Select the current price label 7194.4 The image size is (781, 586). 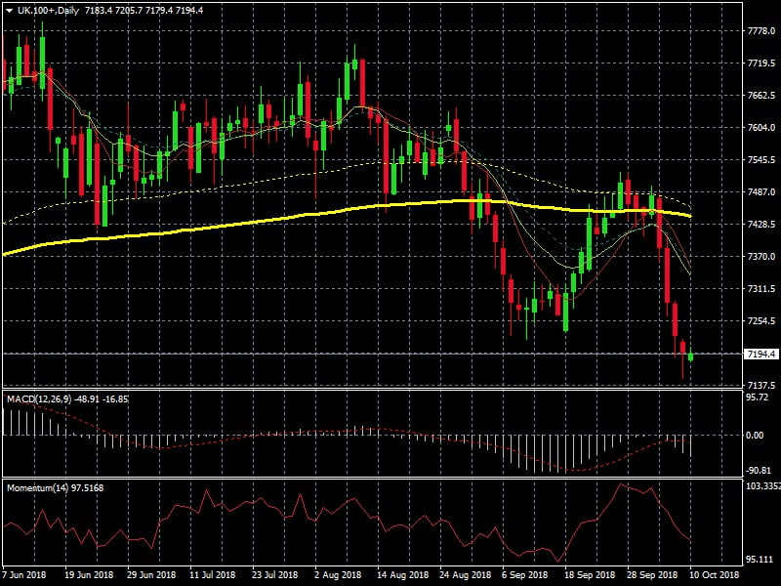click(760, 354)
